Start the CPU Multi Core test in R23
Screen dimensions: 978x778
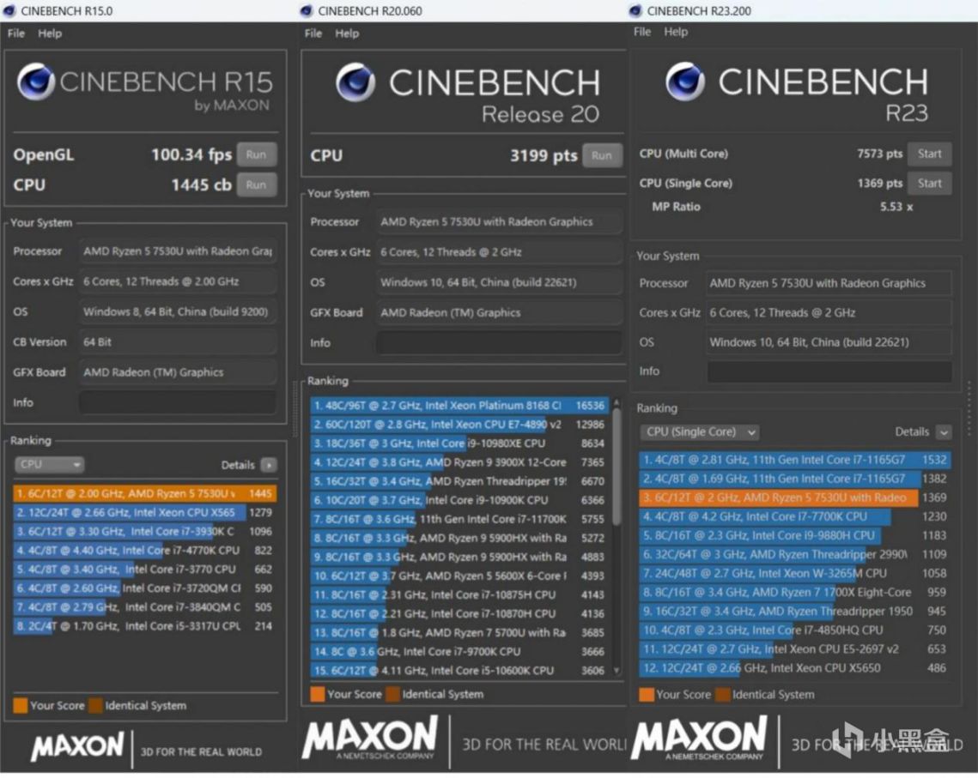pyautogui.click(x=929, y=154)
